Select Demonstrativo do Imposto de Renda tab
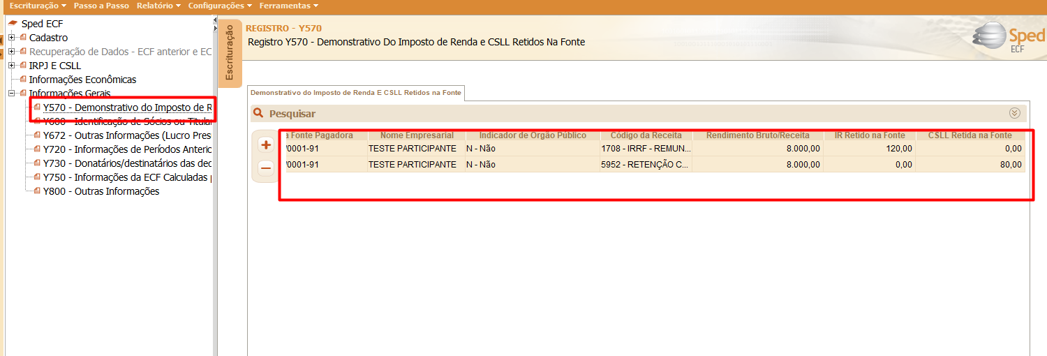The image size is (1047, 356). (x=356, y=93)
